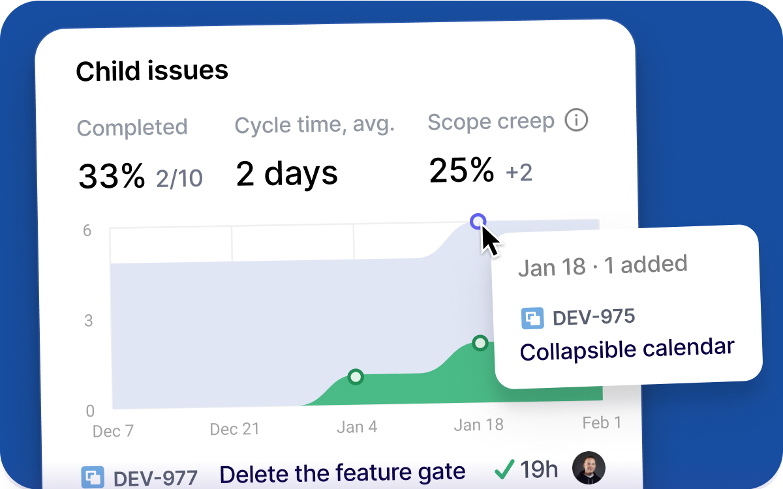This screenshot has height=489, width=783.
Task: Open the Collapsible calendar issue link
Action: (627, 349)
